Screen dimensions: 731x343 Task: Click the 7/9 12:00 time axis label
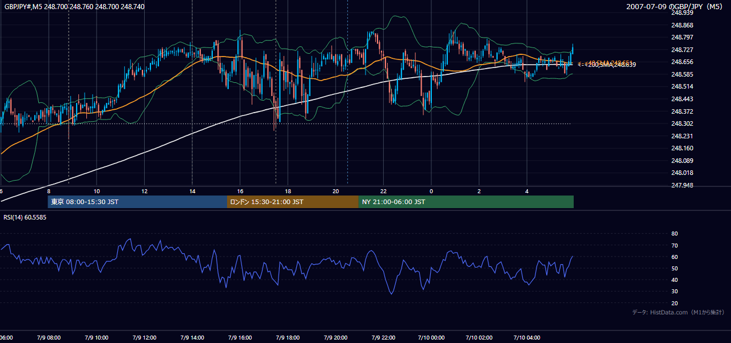coord(144,338)
